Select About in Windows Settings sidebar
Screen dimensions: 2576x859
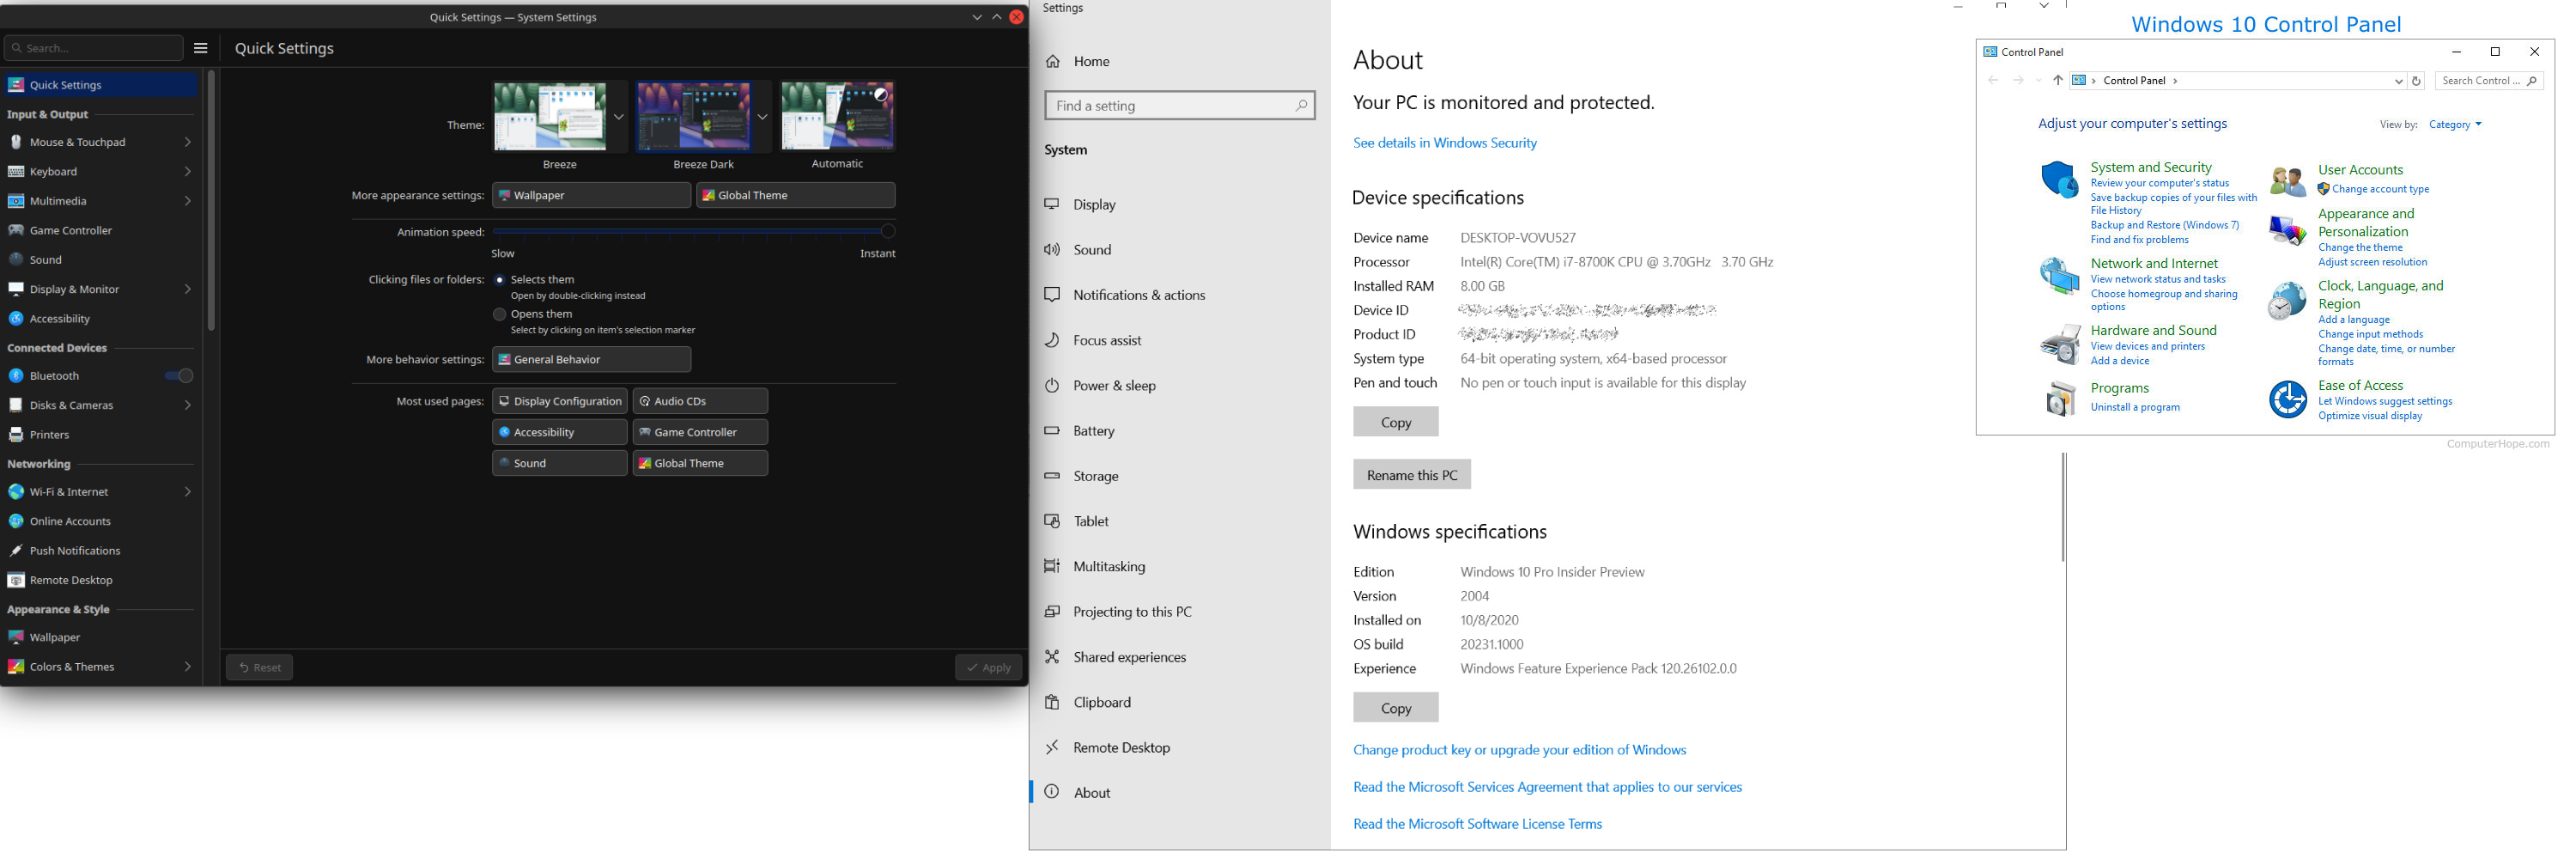(x=1180, y=793)
